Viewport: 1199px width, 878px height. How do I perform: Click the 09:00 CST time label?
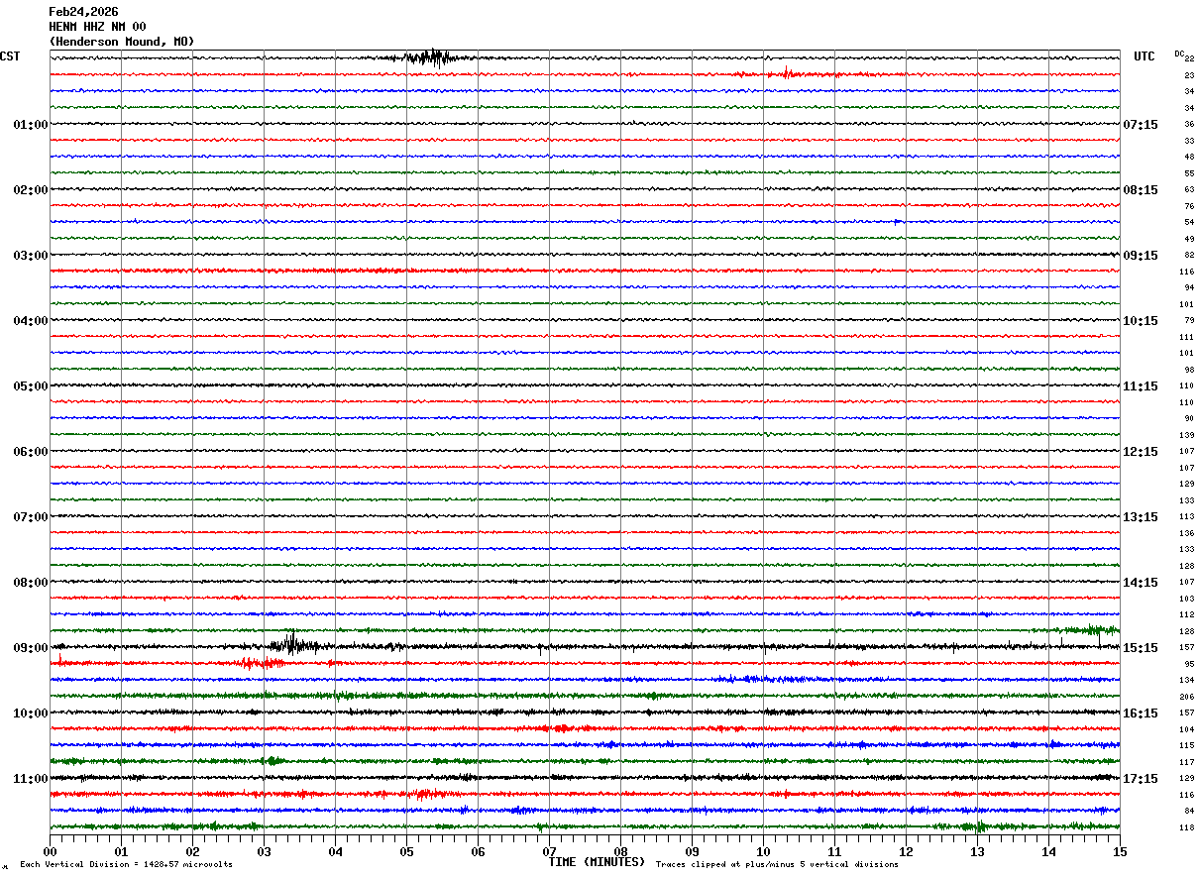tap(30, 647)
